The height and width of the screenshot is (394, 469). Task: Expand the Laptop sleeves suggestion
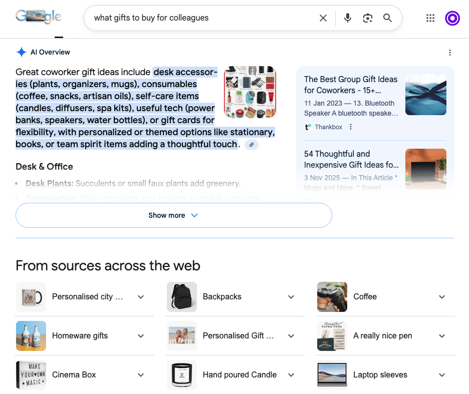tap(441, 375)
